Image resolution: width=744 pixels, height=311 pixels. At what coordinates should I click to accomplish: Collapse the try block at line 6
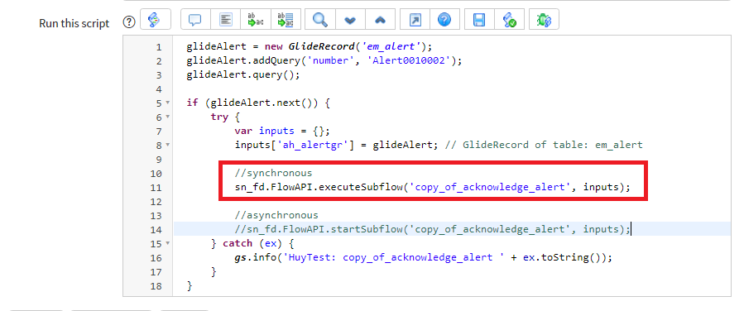[x=168, y=117]
